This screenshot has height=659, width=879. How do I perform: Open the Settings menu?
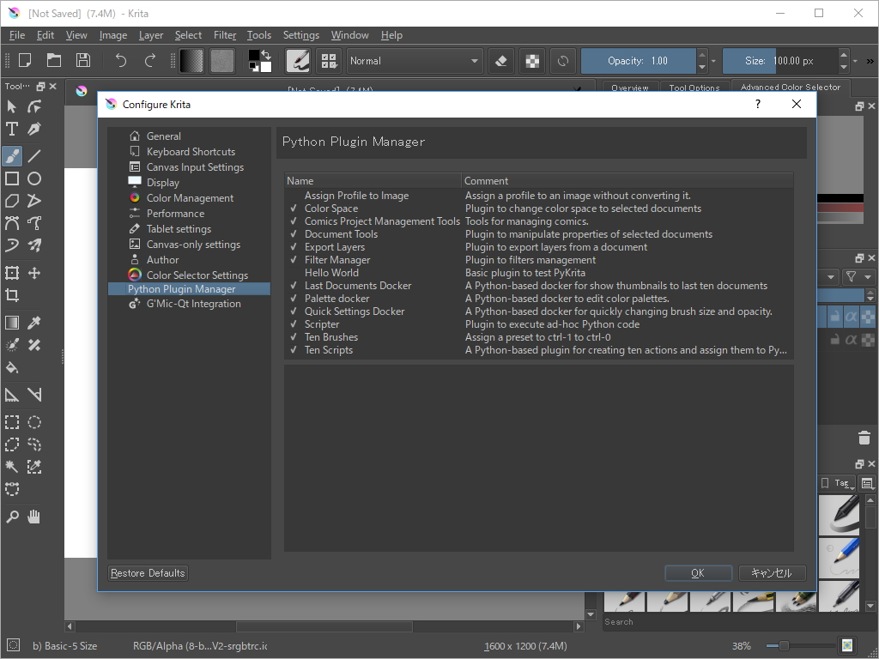pyautogui.click(x=301, y=35)
